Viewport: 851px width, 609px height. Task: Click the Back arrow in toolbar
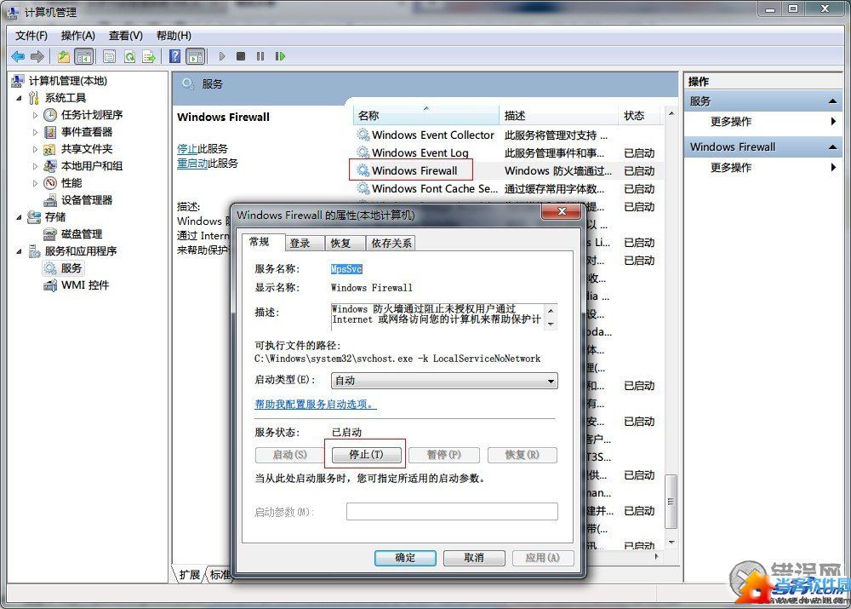coord(18,56)
